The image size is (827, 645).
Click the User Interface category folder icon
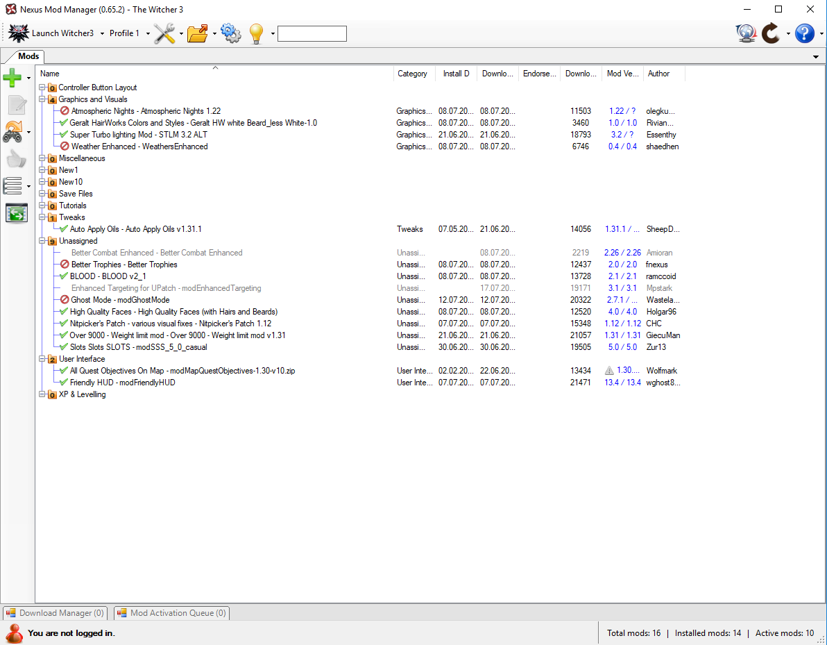tap(52, 360)
